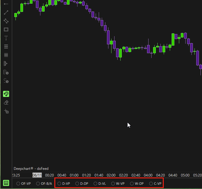Click the 06/11 date marker on time axis

point(37,175)
